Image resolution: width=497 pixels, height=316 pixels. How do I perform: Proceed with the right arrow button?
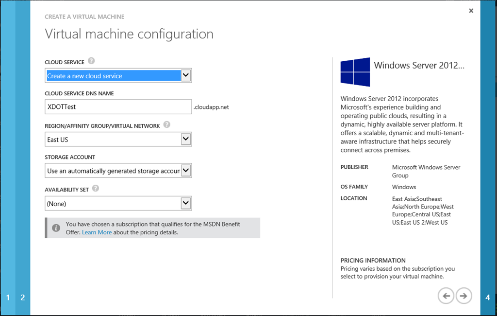(x=464, y=296)
